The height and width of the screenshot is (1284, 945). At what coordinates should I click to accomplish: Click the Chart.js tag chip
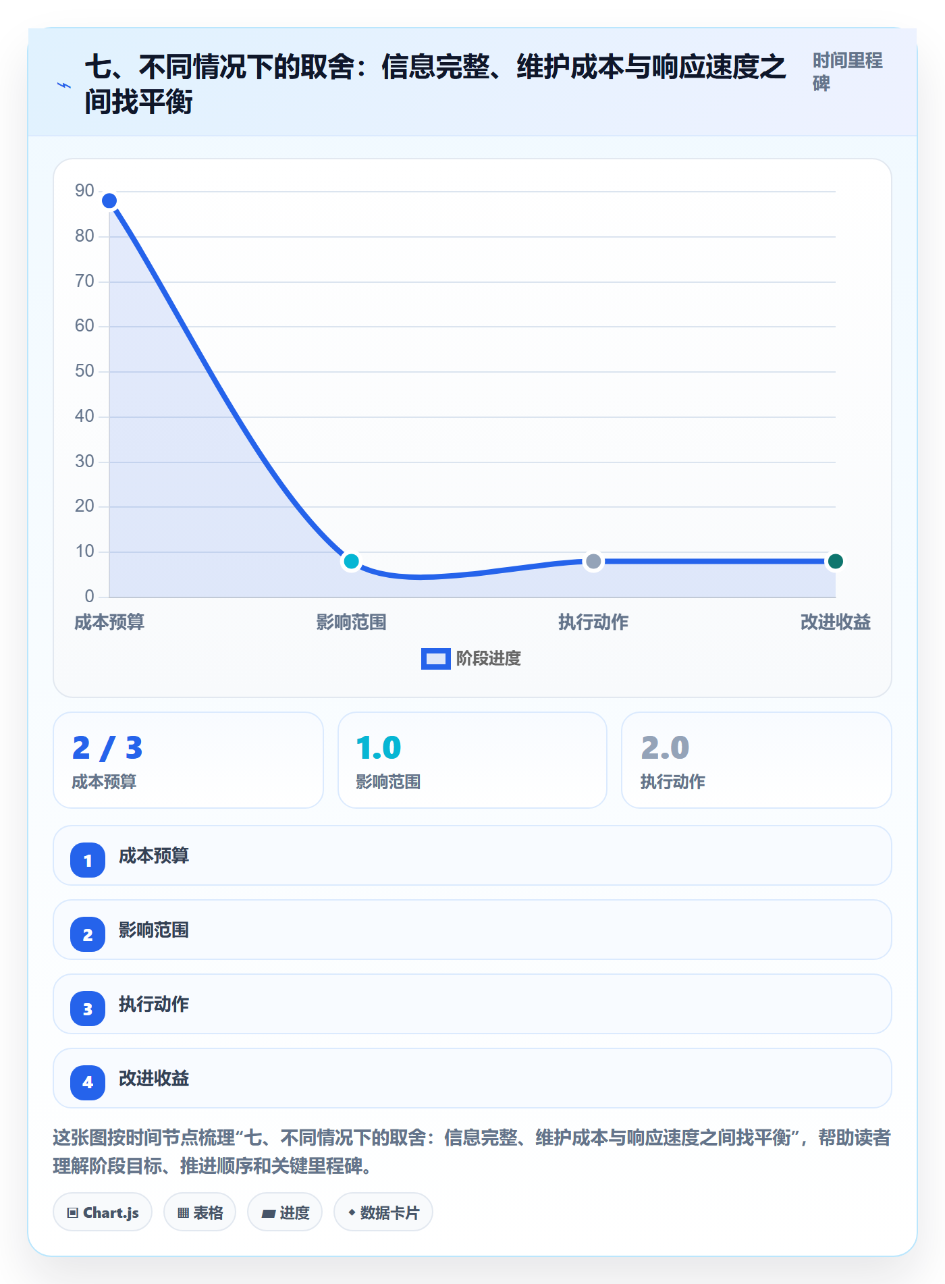[103, 1212]
